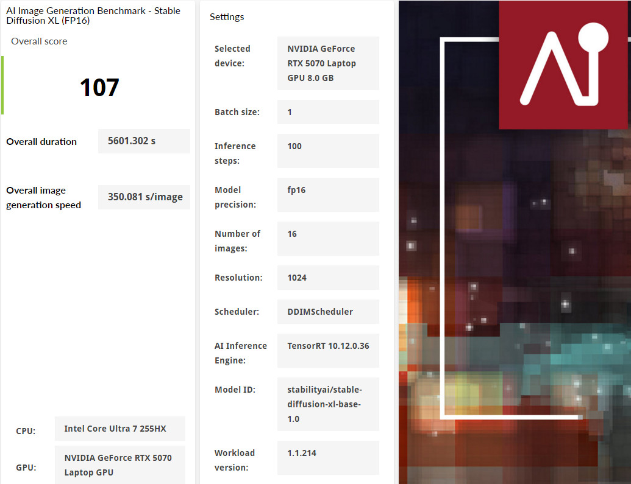Screen dimensions: 631x484
Task: Select the Number of images value 16
Action: tap(328, 239)
